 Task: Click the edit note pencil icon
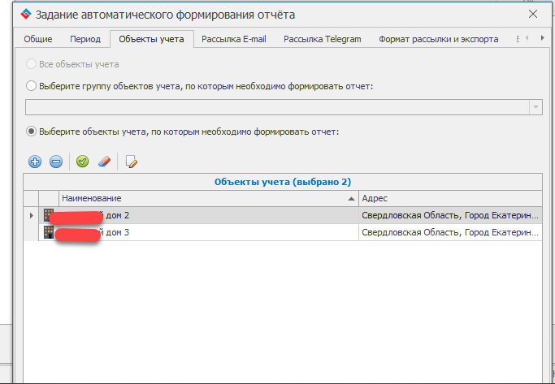point(131,162)
